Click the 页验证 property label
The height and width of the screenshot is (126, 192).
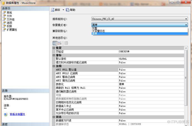pos(60,51)
